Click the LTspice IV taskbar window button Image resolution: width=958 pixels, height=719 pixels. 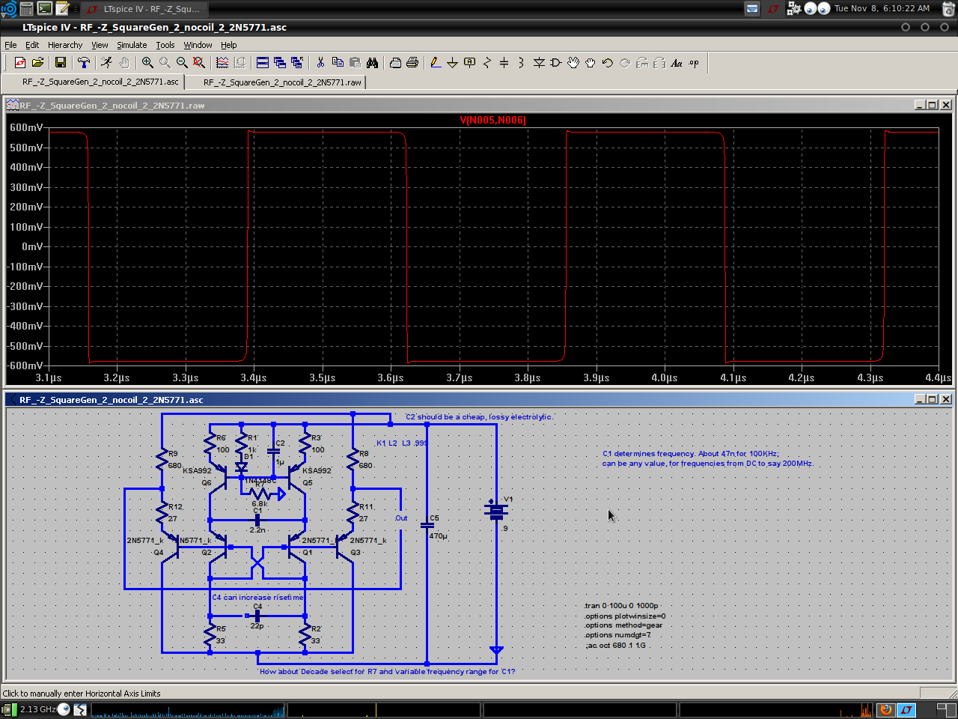(x=144, y=9)
